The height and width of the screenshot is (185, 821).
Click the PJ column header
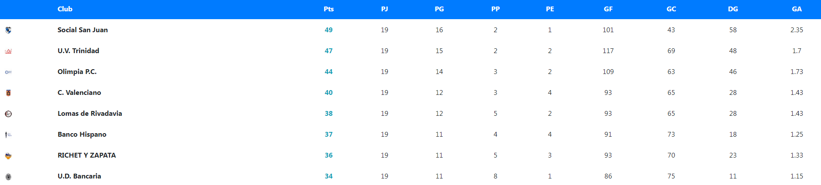pyautogui.click(x=384, y=9)
